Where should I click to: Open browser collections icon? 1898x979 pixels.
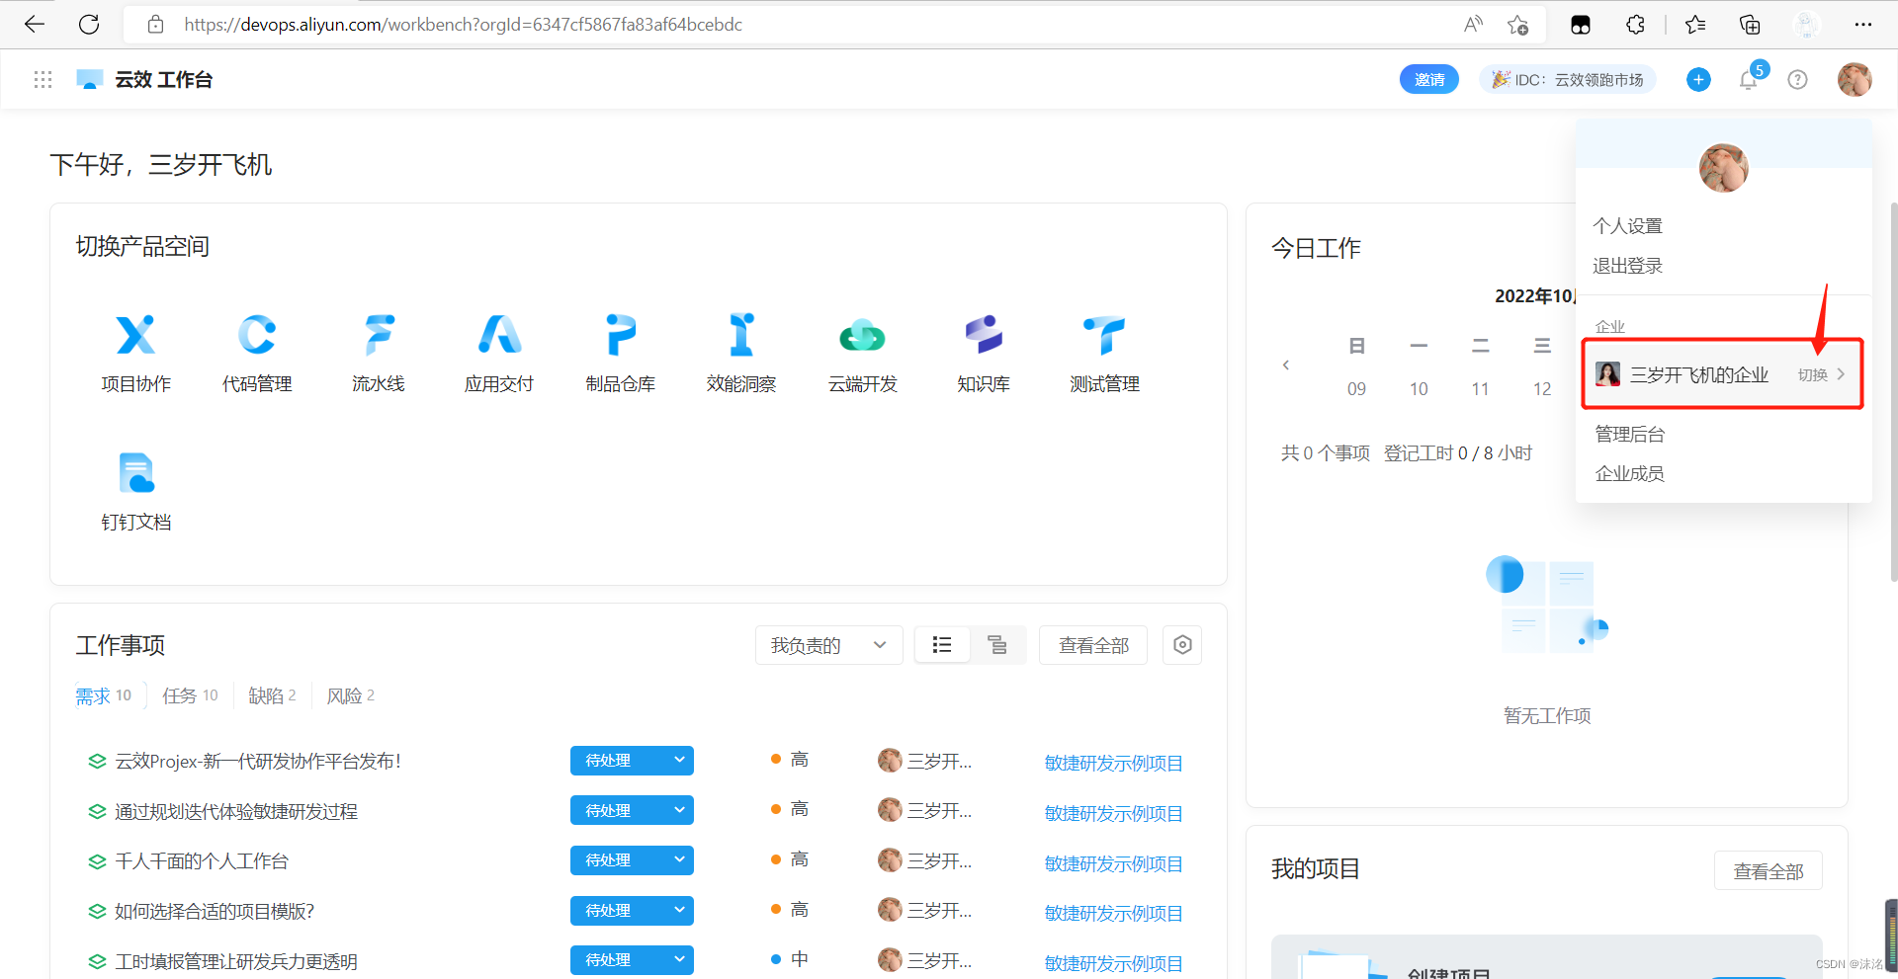(x=1750, y=25)
